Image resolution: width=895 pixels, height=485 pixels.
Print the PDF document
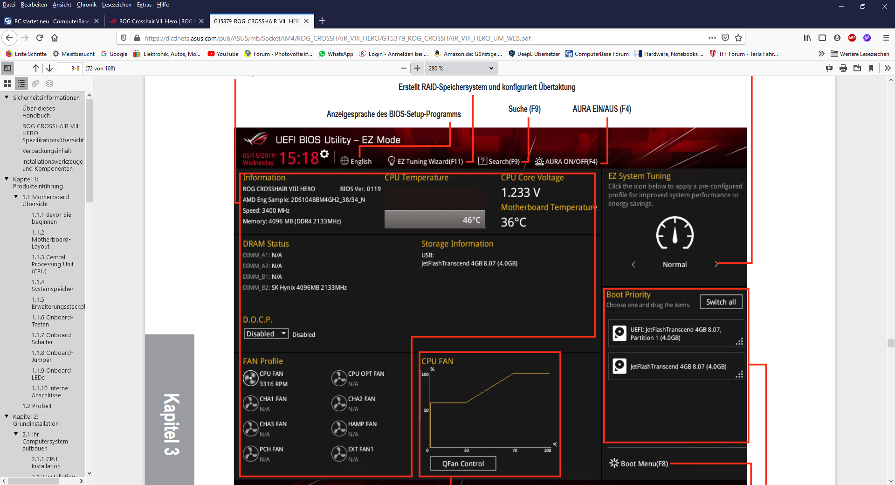click(843, 68)
